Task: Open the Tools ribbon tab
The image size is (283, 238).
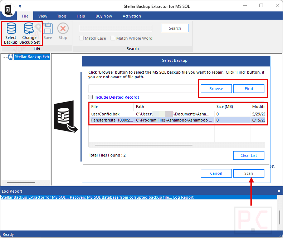Action: 62,16
